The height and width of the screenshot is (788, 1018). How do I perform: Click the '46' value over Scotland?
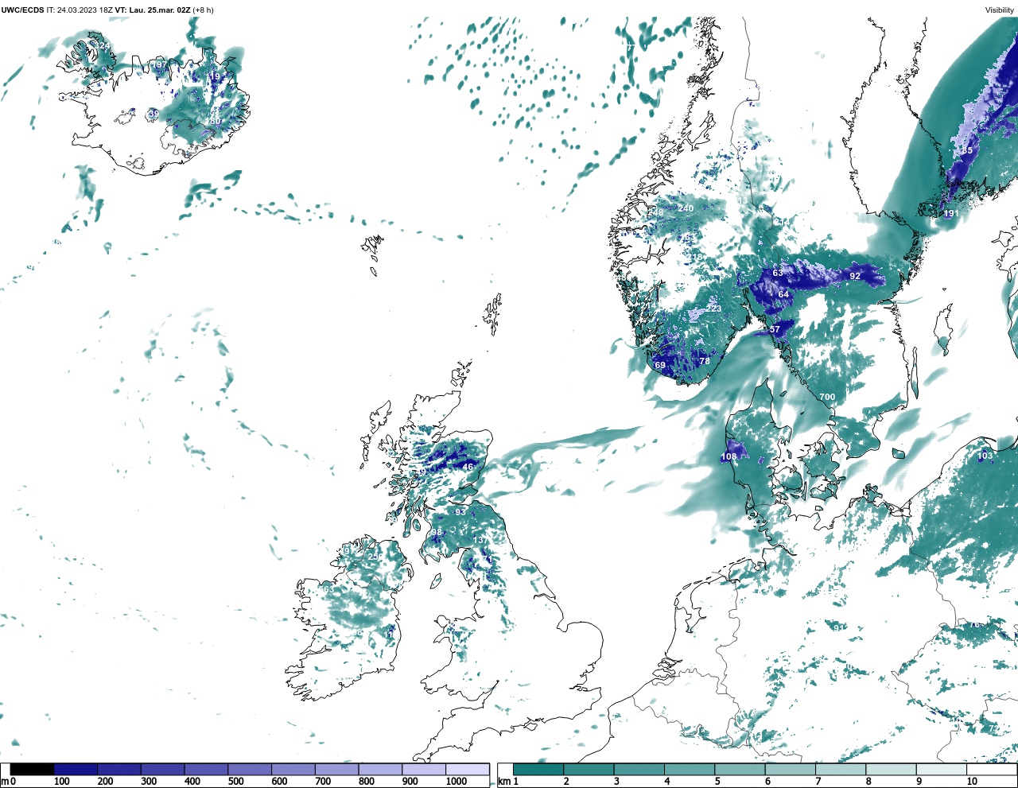pyautogui.click(x=468, y=467)
